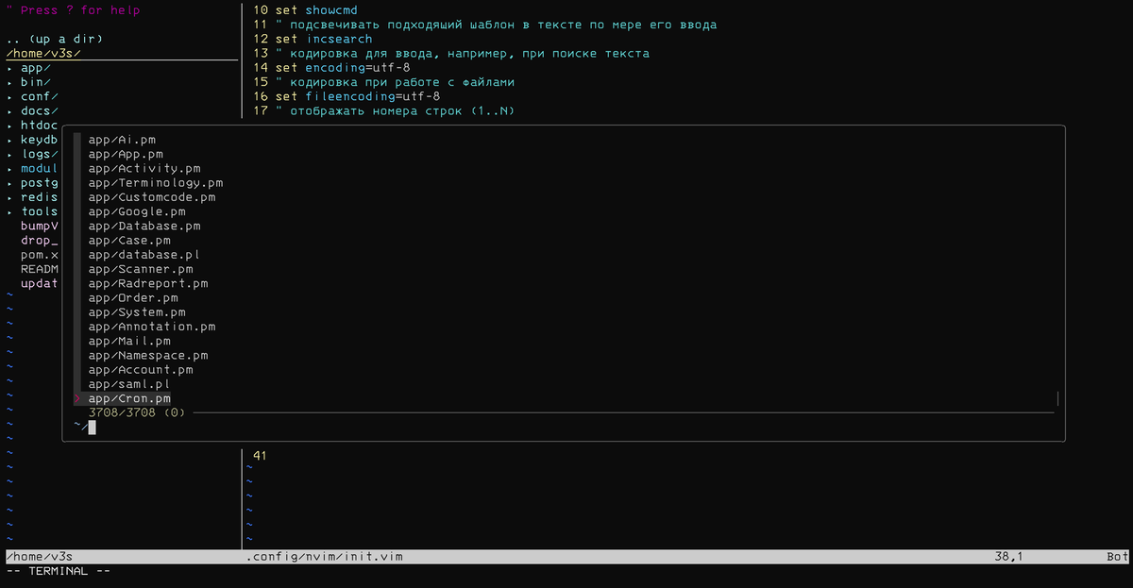This screenshot has height=588, width=1133.
Task: Select app/Google.pm result
Action: 137,211
